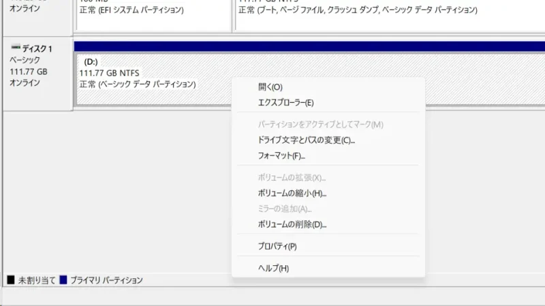Open プロパティ(P) from the context menu
This screenshot has height=306, width=545.
click(x=277, y=246)
